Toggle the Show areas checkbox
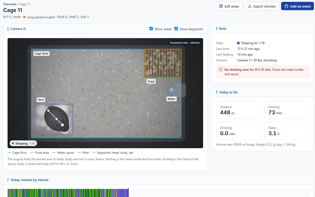315x197 pixels. click(151, 29)
